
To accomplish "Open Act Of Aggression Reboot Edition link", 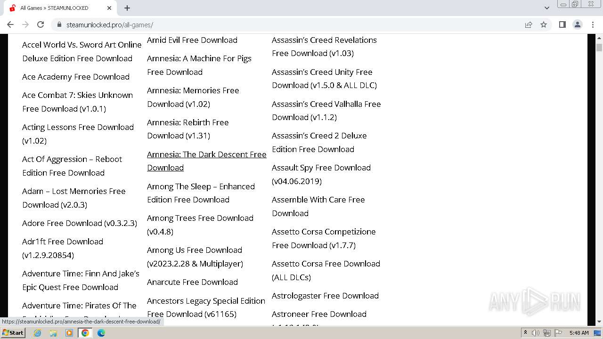I will coord(72,166).
